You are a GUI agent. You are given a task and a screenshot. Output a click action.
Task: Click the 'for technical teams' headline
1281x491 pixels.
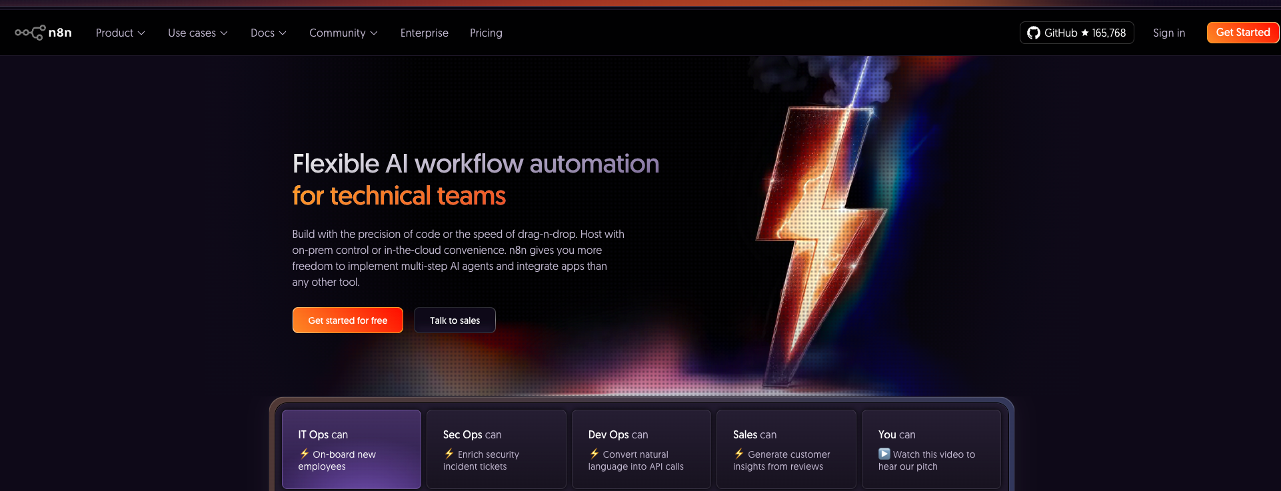coord(399,196)
